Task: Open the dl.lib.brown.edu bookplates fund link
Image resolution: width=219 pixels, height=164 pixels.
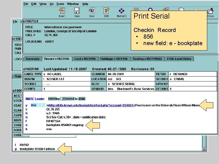Action: coord(91,105)
